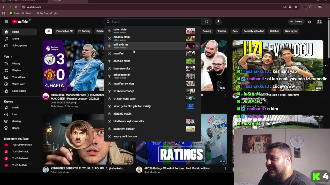Image resolution: width=330 pixels, height=185 pixels.
Task: Open Playlists in the sidebar
Action: (x=20, y=70)
